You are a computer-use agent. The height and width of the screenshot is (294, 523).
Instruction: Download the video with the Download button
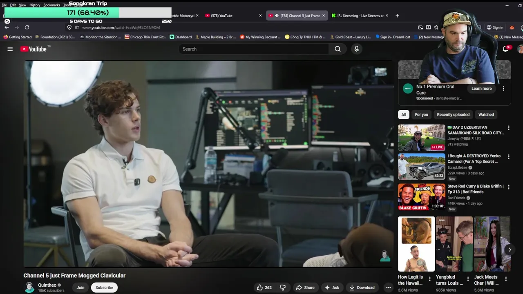362,287
